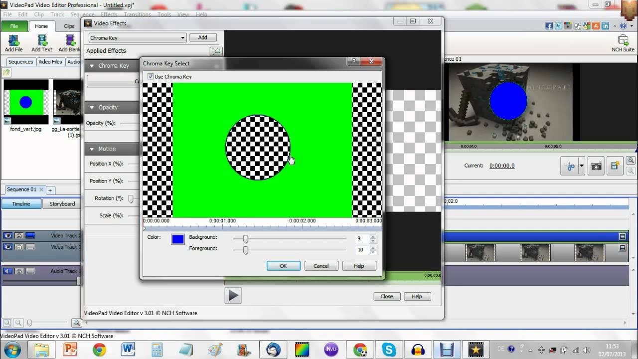Select the Sequences tab

pos(20,62)
